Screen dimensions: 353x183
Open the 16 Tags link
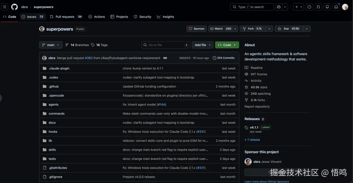pos(99,45)
